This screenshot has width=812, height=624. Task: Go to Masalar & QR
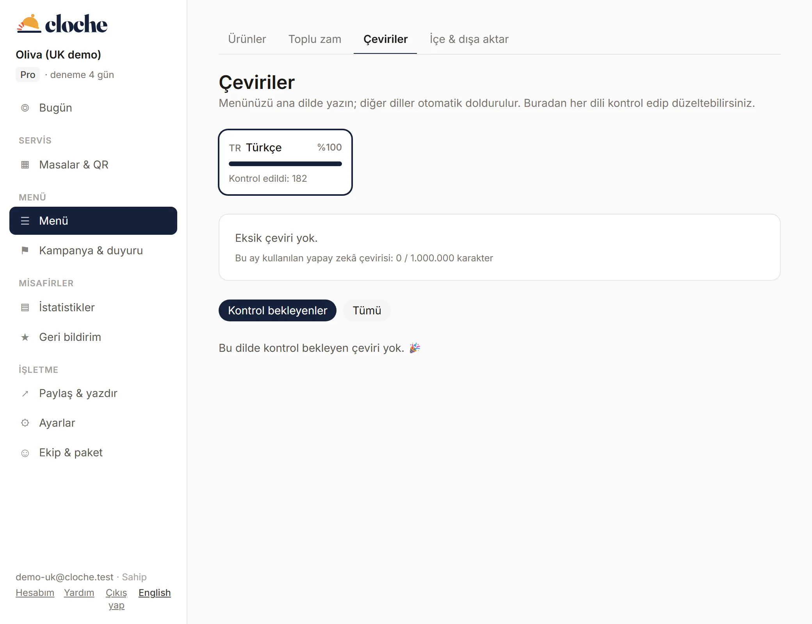tap(93, 165)
